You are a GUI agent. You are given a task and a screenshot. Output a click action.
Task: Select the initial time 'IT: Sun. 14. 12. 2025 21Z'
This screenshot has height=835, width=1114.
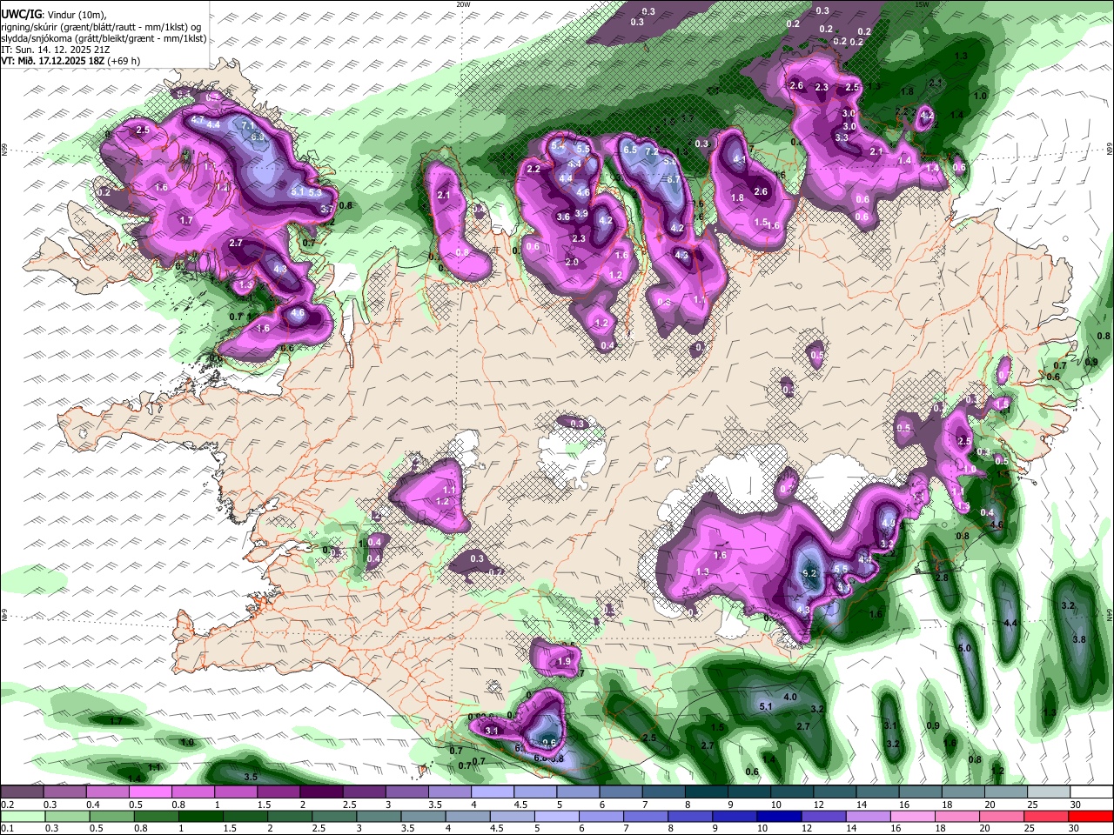[x=54, y=50]
